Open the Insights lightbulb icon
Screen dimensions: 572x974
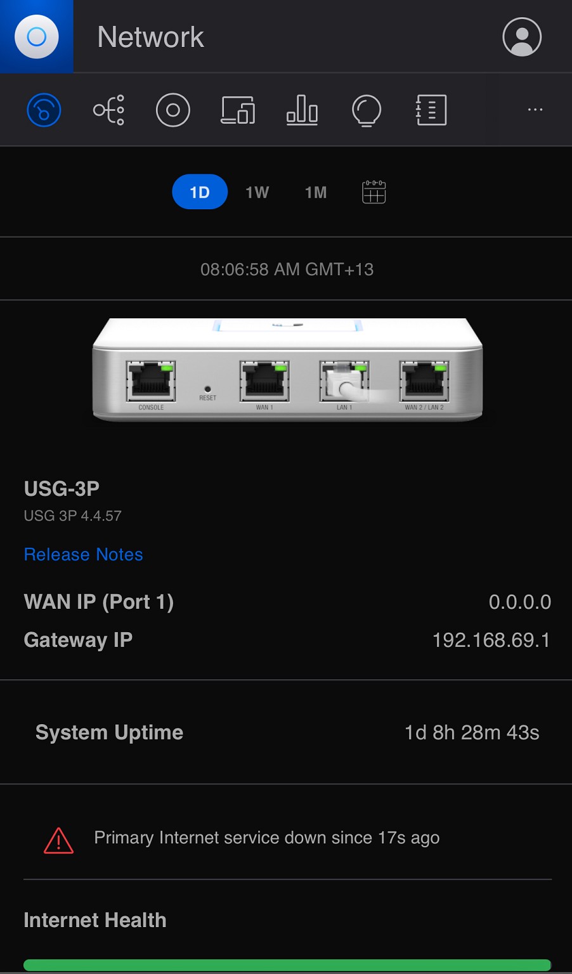tap(367, 110)
